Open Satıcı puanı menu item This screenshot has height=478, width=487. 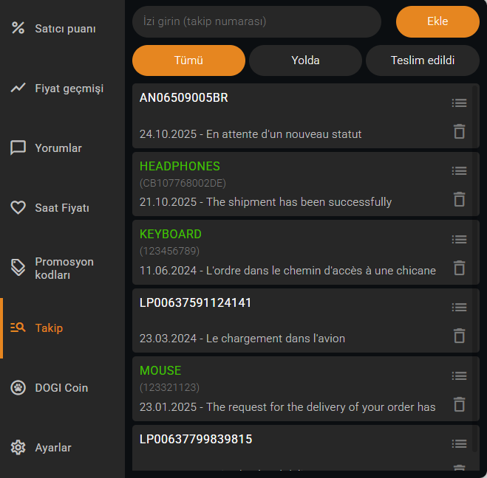65,29
